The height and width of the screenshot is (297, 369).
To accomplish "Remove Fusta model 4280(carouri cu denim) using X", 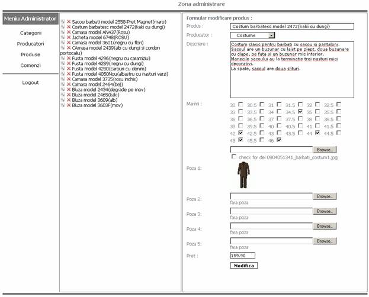I will point(69,69).
